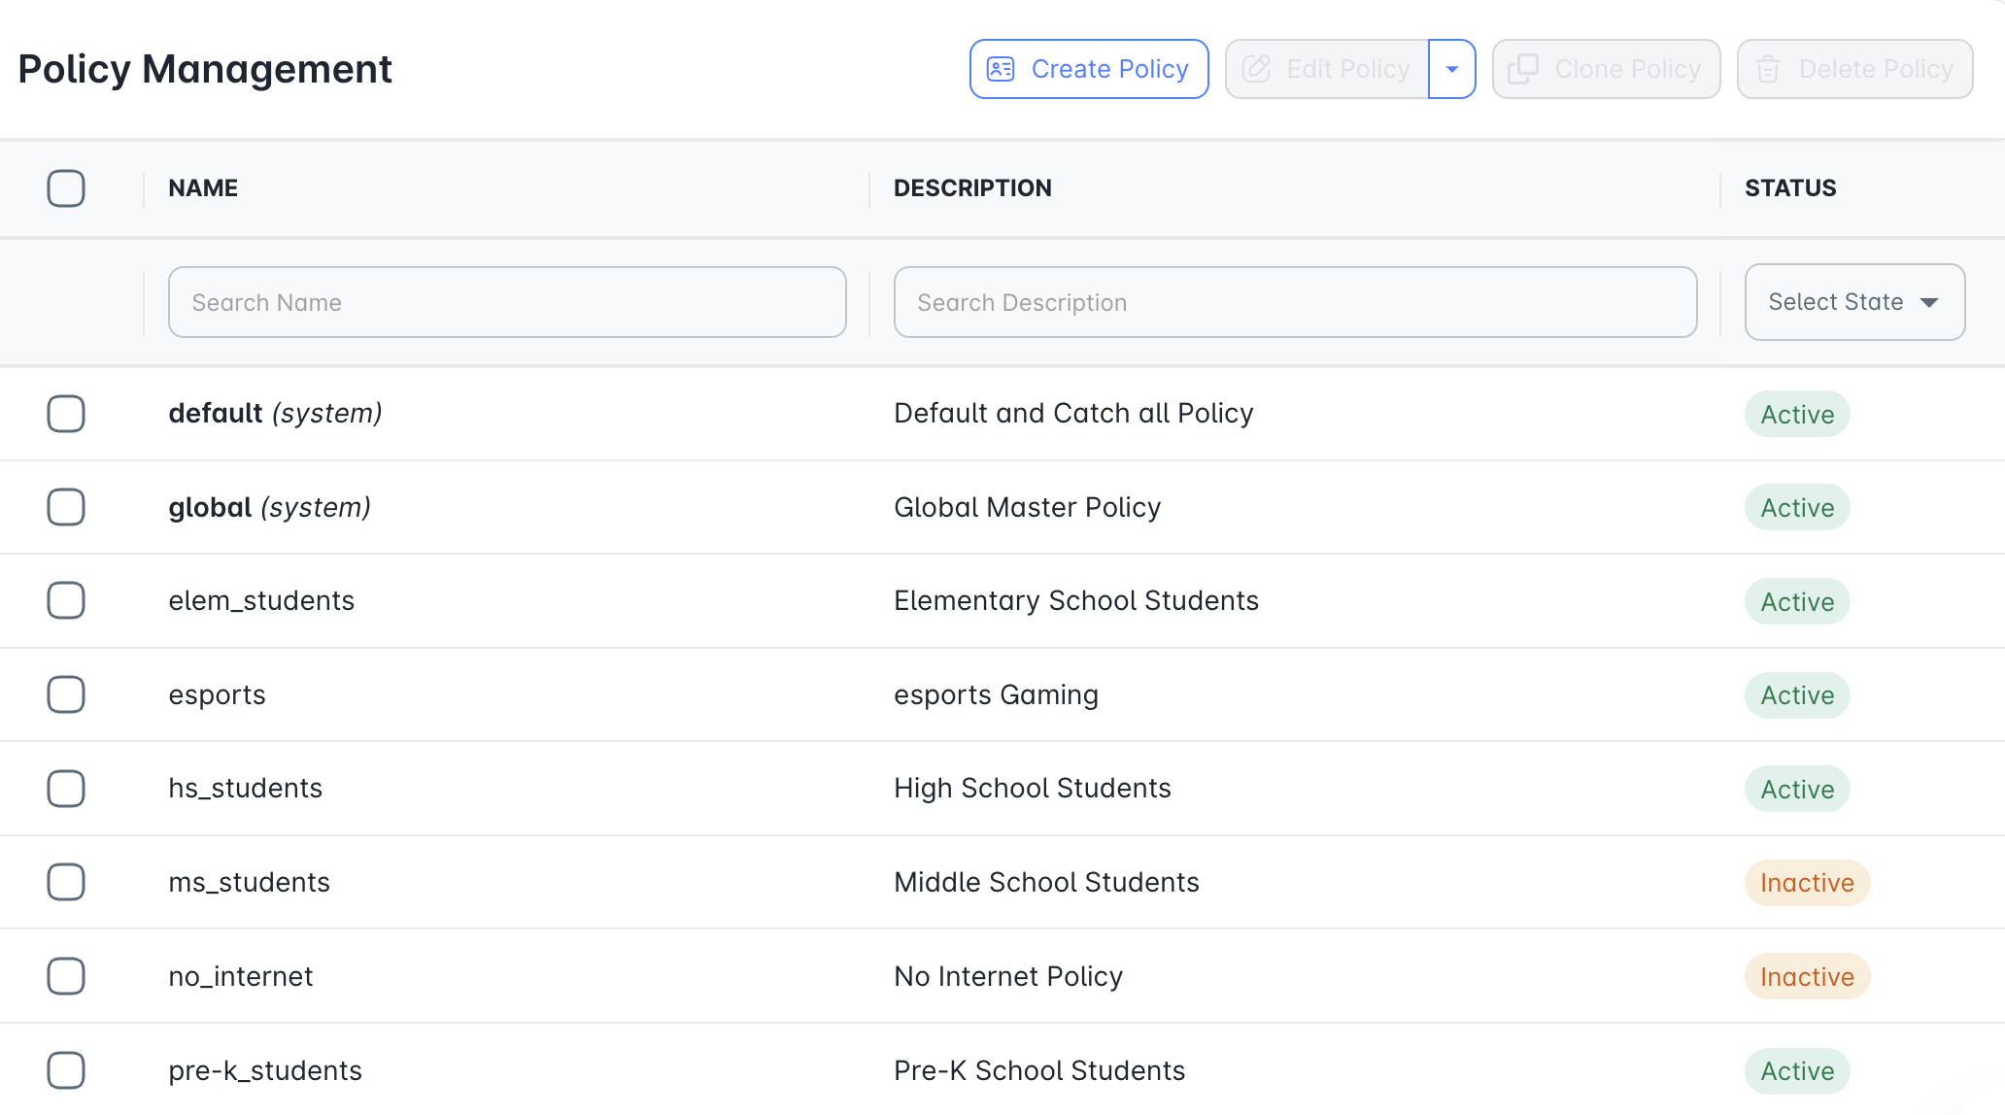The height and width of the screenshot is (1115, 2005).
Task: Check the pre-k_students row checkbox
Action: coord(66,1070)
